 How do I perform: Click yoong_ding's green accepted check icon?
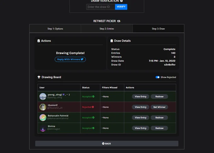click(93, 97)
